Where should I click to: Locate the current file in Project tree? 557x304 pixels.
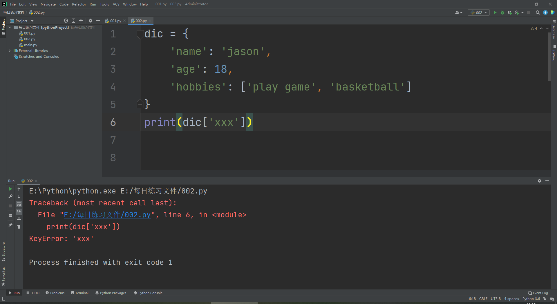pyautogui.click(x=66, y=21)
